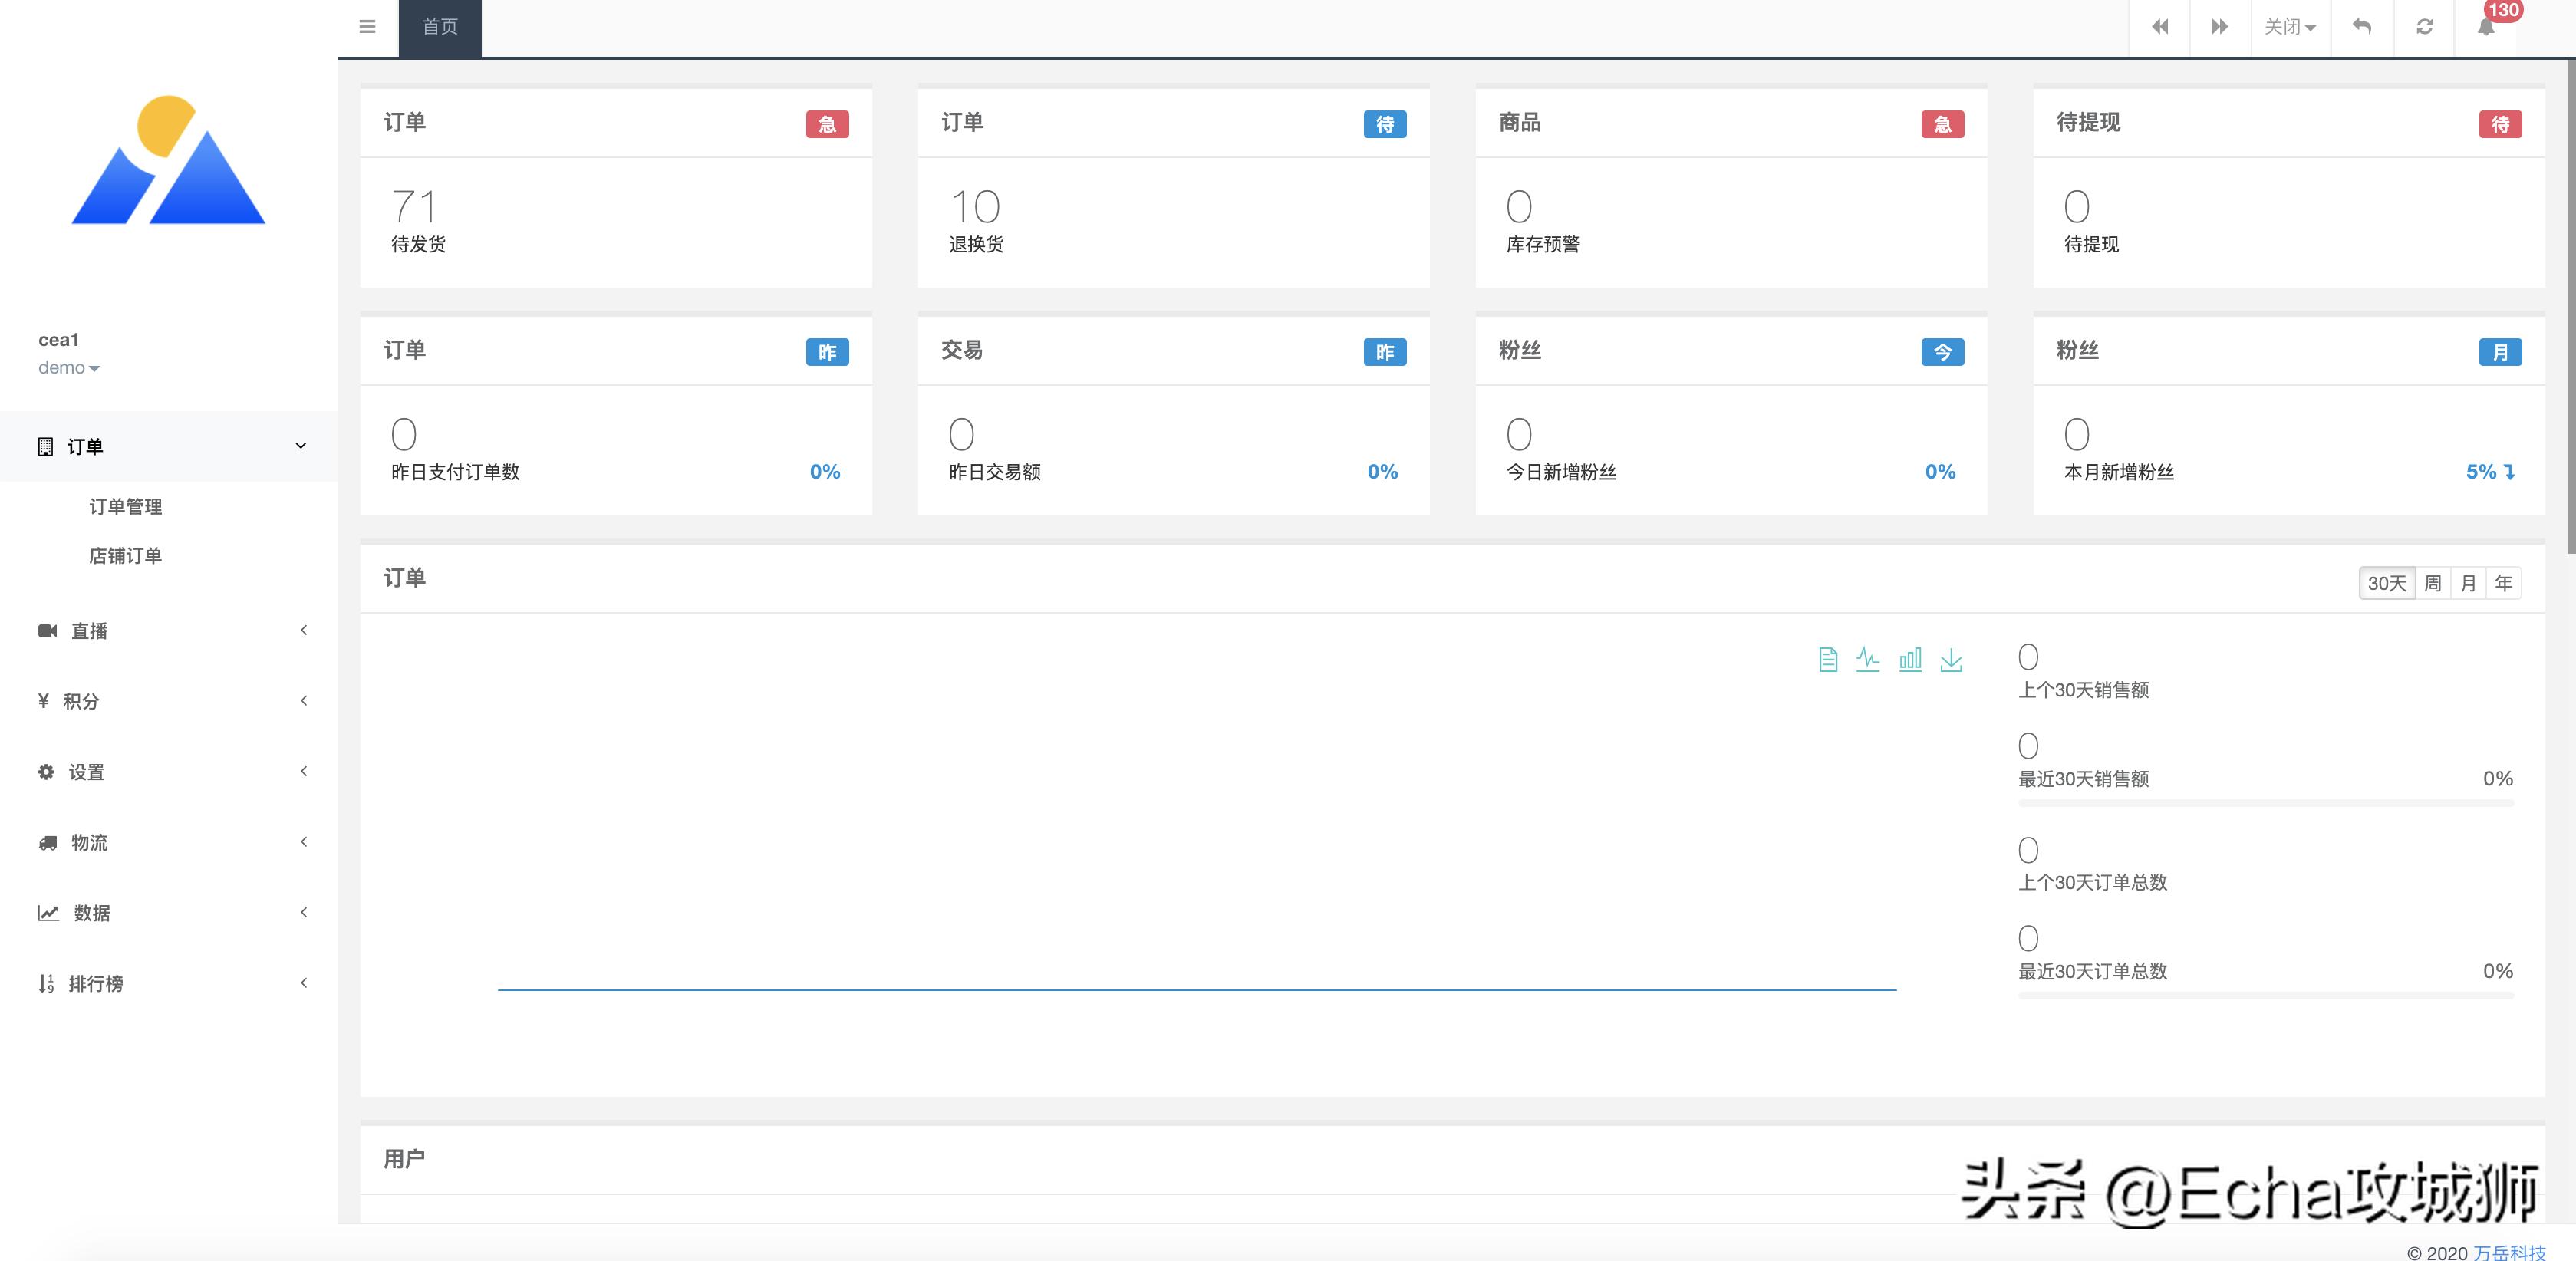The height and width of the screenshot is (1261, 2576).
Task: Open the 关闭 dropdown menu
Action: point(2290,27)
